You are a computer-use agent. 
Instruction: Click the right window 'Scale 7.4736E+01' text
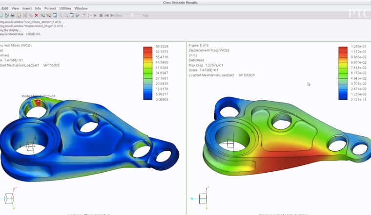click(x=204, y=70)
